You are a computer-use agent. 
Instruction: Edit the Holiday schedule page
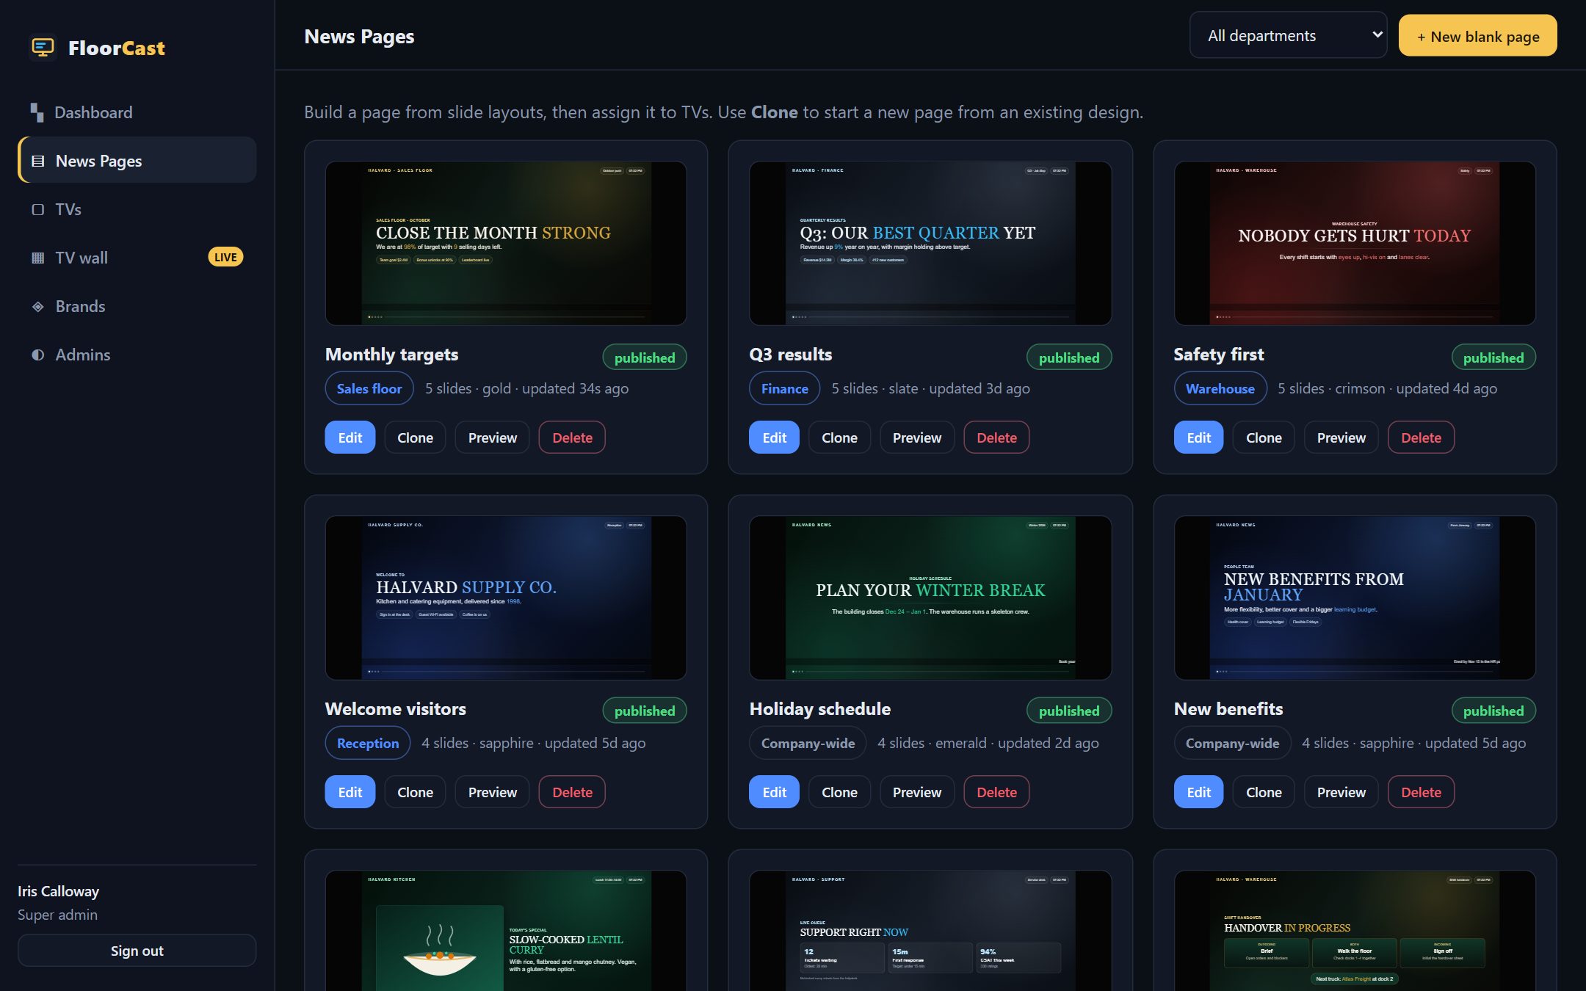[x=774, y=792]
